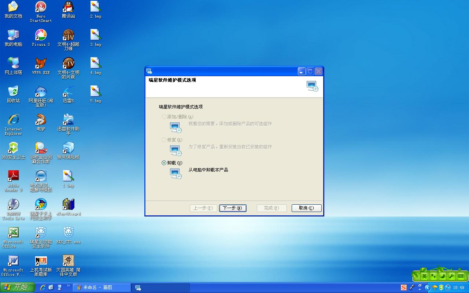Select the 360安全卫士 desktop shortcut

click(x=13, y=151)
